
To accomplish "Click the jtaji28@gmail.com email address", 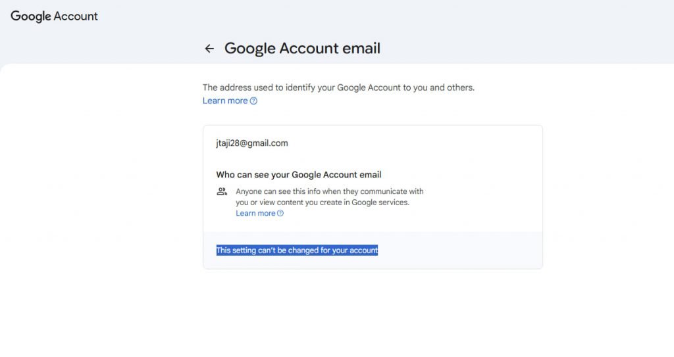I will click(252, 143).
